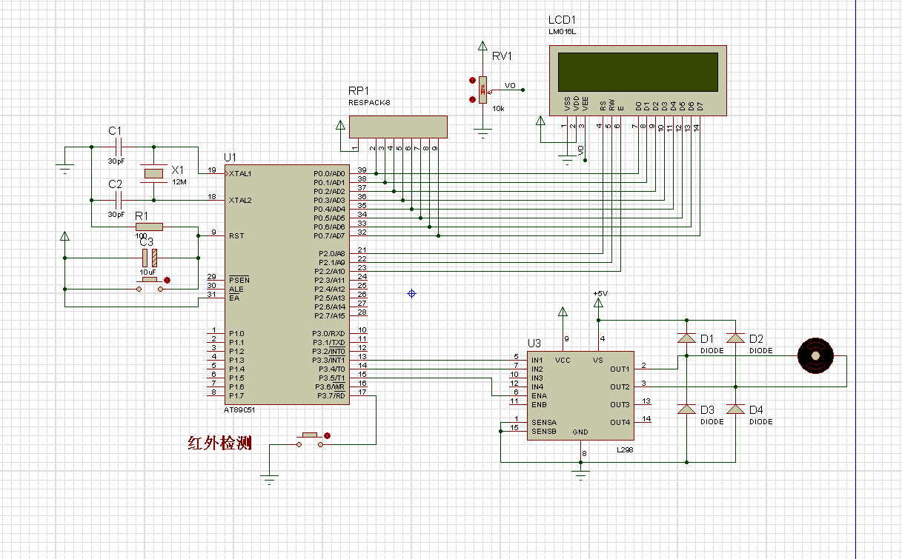This screenshot has height=559, width=902.
Task: Click the LCD1 green display screen
Action: (638, 72)
